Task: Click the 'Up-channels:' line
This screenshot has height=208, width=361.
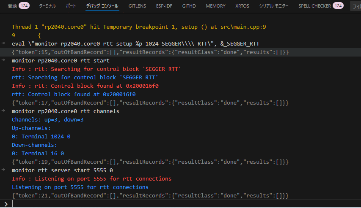Action: 31,128
